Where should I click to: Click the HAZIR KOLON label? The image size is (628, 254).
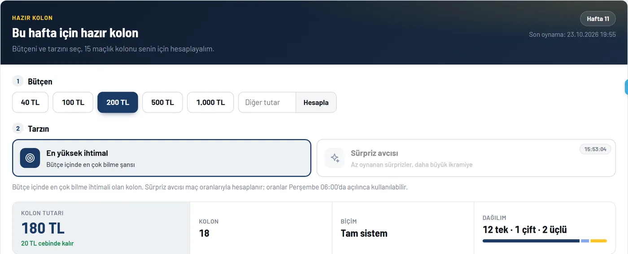pos(32,18)
